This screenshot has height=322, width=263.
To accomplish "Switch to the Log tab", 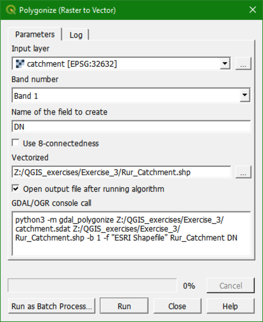I will tap(75, 35).
